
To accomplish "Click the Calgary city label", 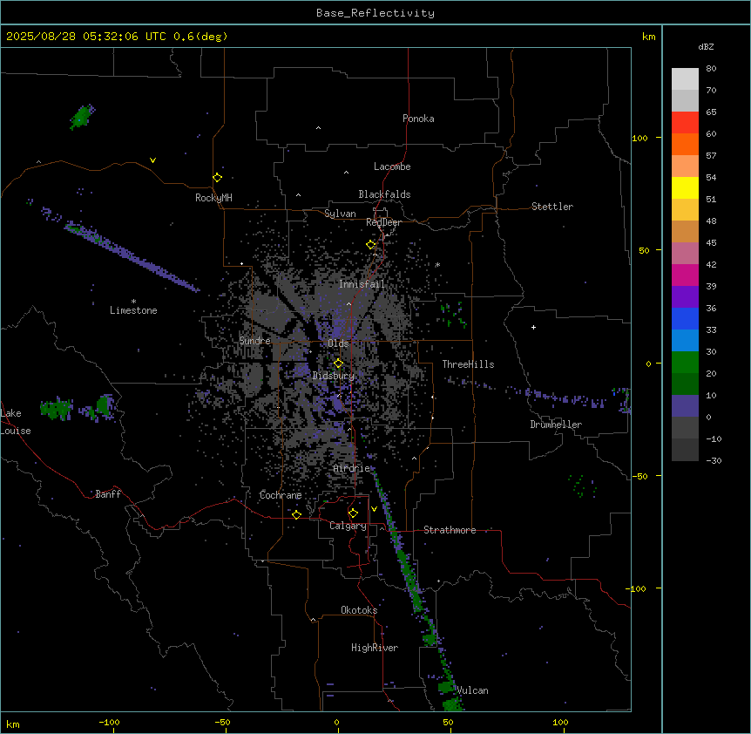I will [348, 526].
